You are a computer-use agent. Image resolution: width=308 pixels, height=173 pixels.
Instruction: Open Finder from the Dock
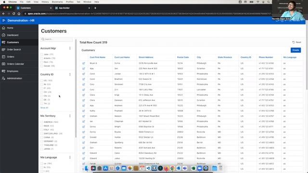pos(87,168)
